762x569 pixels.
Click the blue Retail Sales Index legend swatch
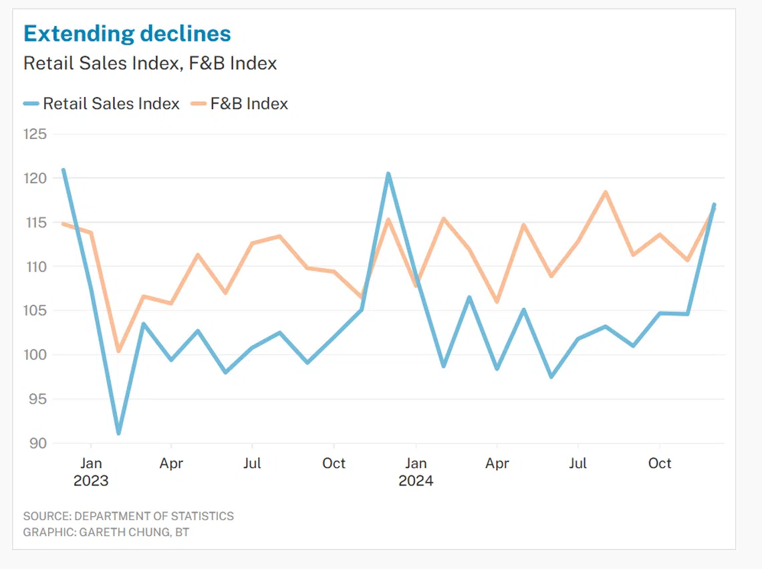tap(31, 104)
